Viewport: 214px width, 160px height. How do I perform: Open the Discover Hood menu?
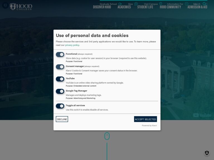(102, 7)
